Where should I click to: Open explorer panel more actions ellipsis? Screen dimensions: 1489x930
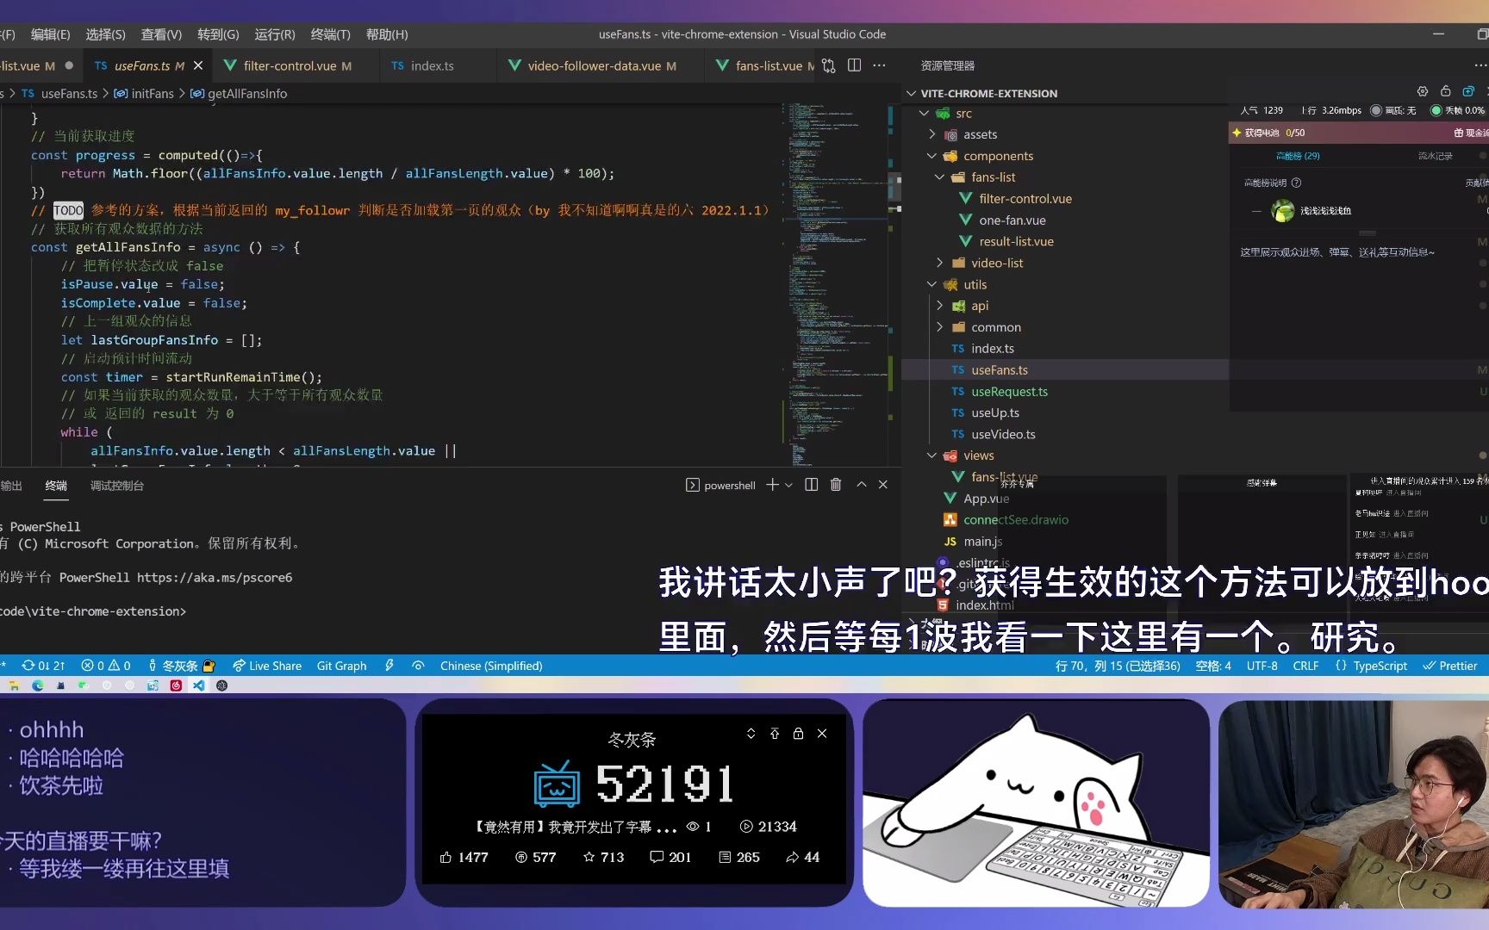(x=1480, y=65)
